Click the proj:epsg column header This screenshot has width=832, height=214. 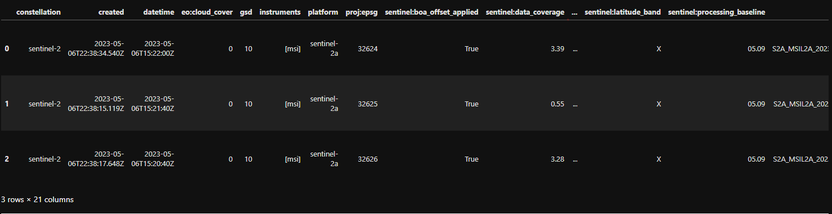(361, 12)
